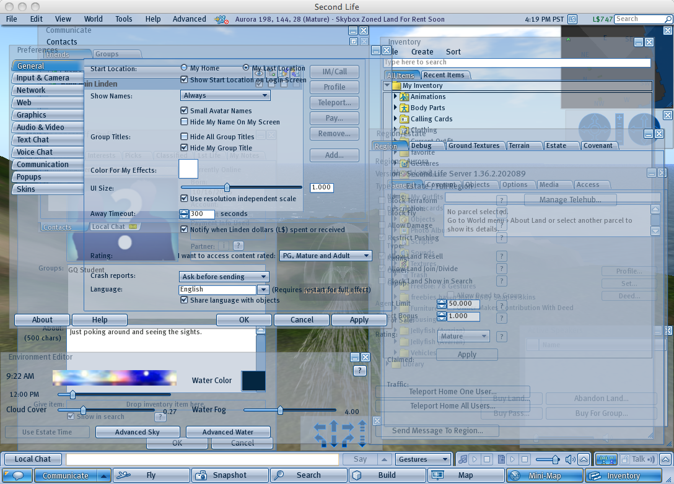The height and width of the screenshot is (484, 674).
Task: Play the parcel media
Action: (512, 459)
